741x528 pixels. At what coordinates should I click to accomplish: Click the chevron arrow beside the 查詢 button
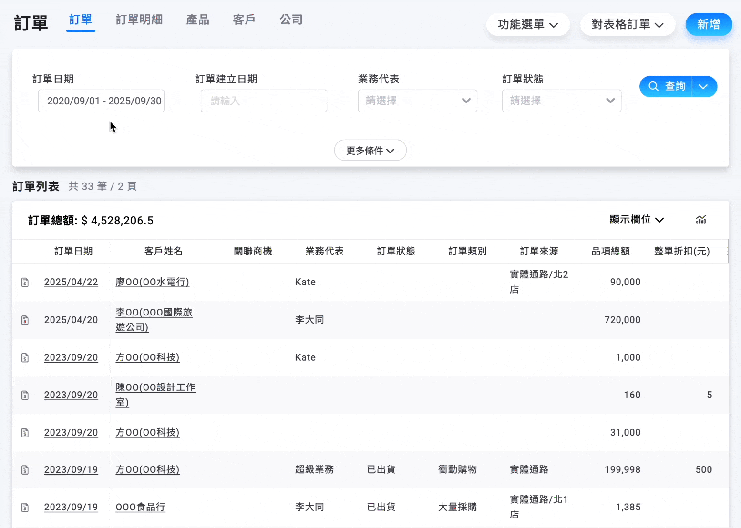[x=703, y=86]
